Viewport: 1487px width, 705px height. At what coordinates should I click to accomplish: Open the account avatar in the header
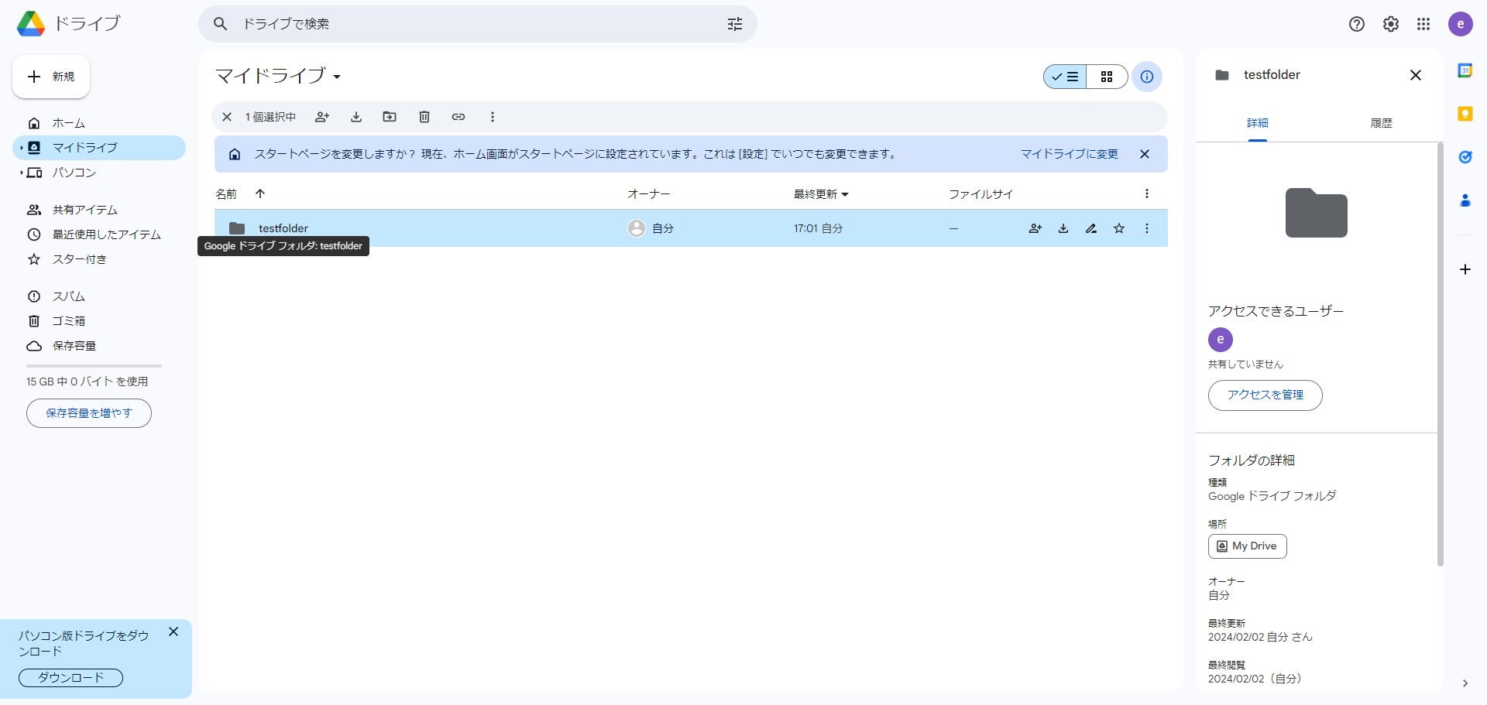(1461, 24)
